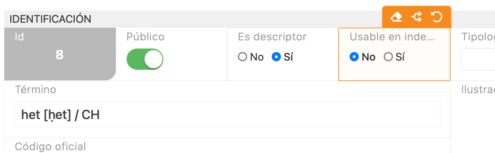Click the 'Ilustrac…' label on right
This screenshot has width=495, height=153.
tap(478, 90)
